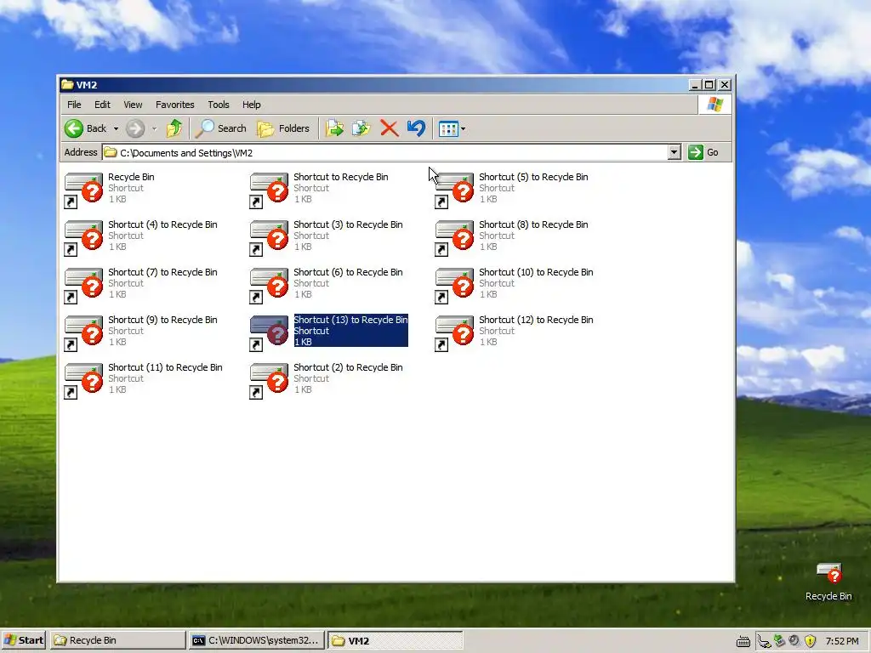Switch to Recycle Bin taskbar button
Viewport: 871px width, 653px height.
(x=117, y=640)
